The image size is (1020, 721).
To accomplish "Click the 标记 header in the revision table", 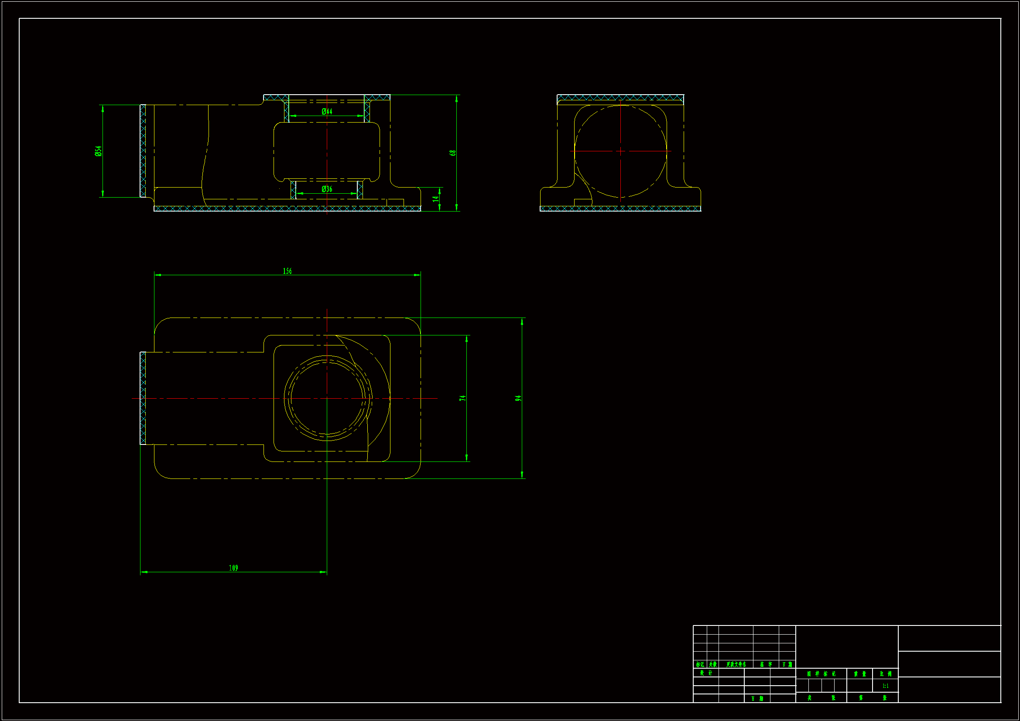I will (700, 665).
